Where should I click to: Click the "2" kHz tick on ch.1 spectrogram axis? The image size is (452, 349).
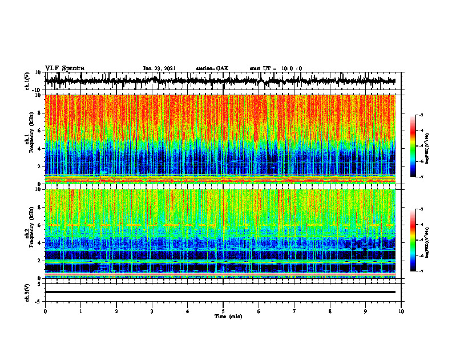(39, 167)
